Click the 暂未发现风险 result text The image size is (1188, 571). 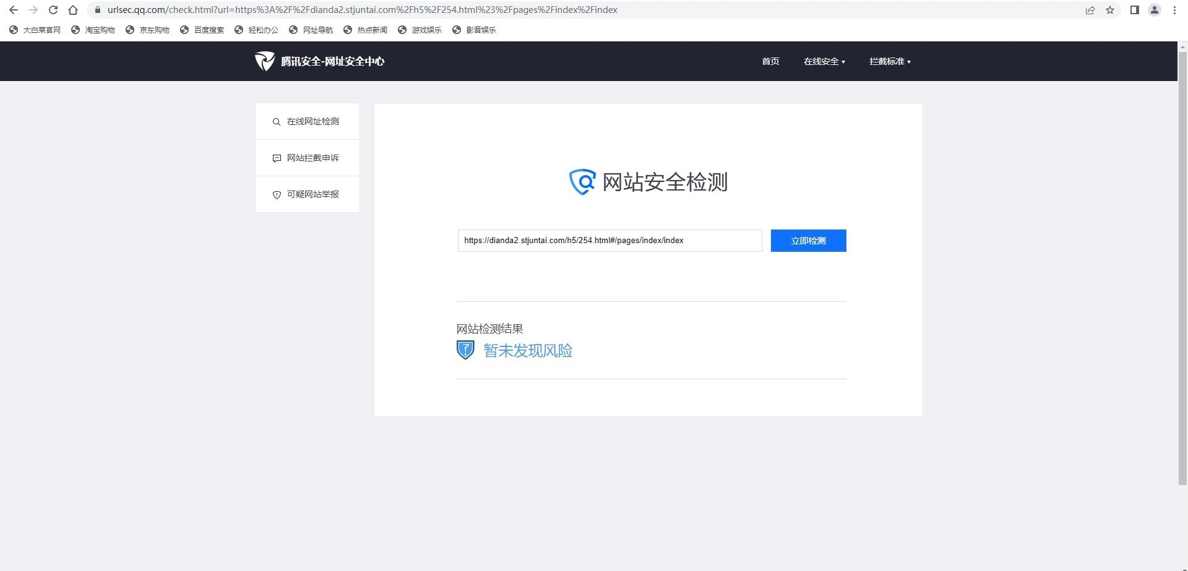(528, 351)
